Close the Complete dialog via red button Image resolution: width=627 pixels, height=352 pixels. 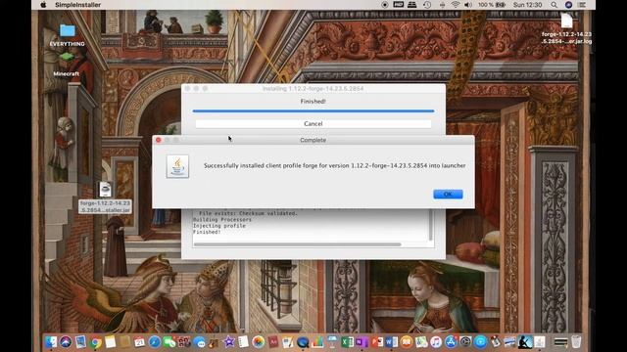[159, 140]
